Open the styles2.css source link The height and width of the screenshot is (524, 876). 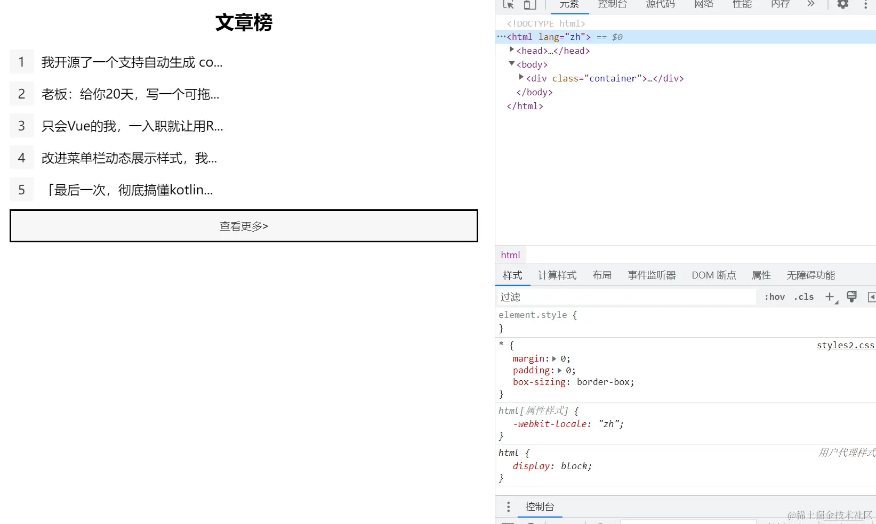[846, 345]
